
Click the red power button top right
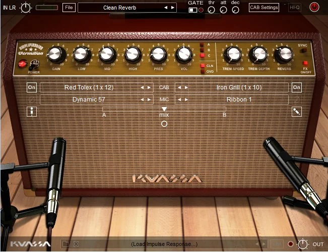pyautogui.click(x=314, y=8)
